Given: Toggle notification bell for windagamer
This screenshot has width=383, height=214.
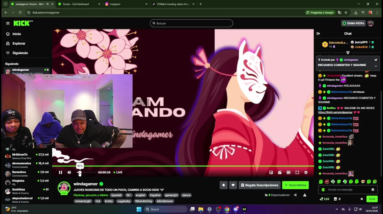Looking at the screenshot, I should (x=224, y=185).
